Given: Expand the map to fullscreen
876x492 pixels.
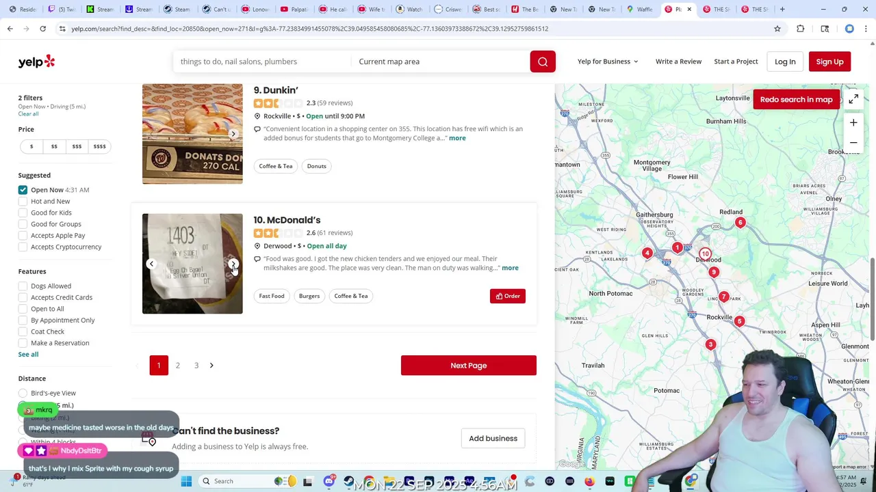Looking at the screenshot, I should 853,100.
